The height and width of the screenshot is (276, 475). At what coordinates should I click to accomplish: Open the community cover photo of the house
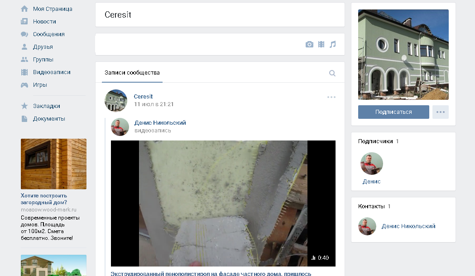click(403, 55)
